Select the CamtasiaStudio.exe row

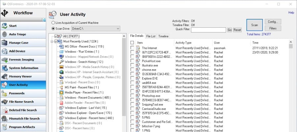pyautogui.click(x=209, y=109)
